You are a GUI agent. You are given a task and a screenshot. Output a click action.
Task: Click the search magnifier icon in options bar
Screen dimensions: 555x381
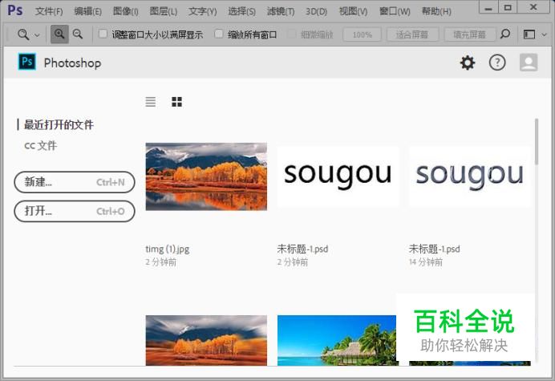(505, 34)
